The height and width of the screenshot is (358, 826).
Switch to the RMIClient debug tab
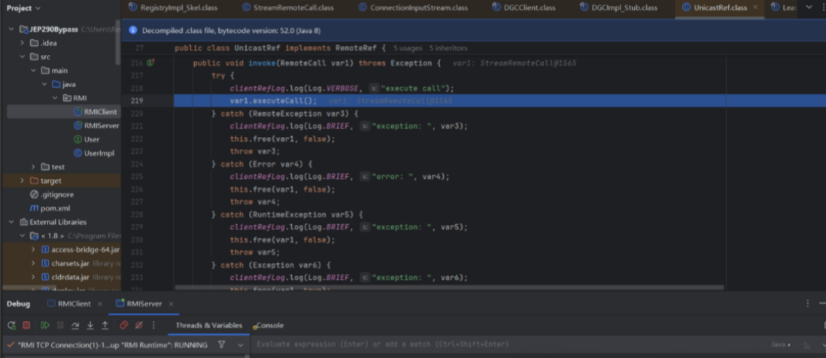tap(69, 304)
